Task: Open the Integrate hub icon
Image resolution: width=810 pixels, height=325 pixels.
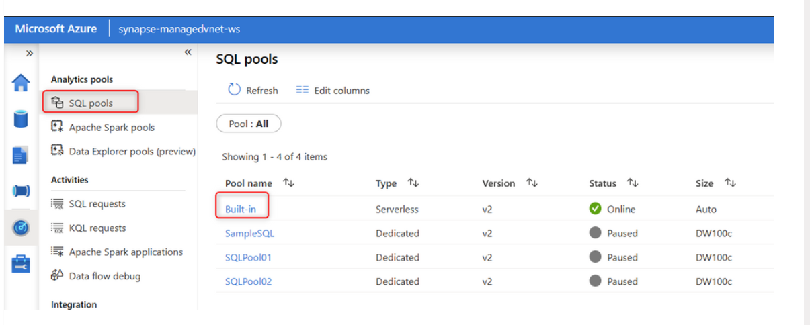Action: coord(21,191)
